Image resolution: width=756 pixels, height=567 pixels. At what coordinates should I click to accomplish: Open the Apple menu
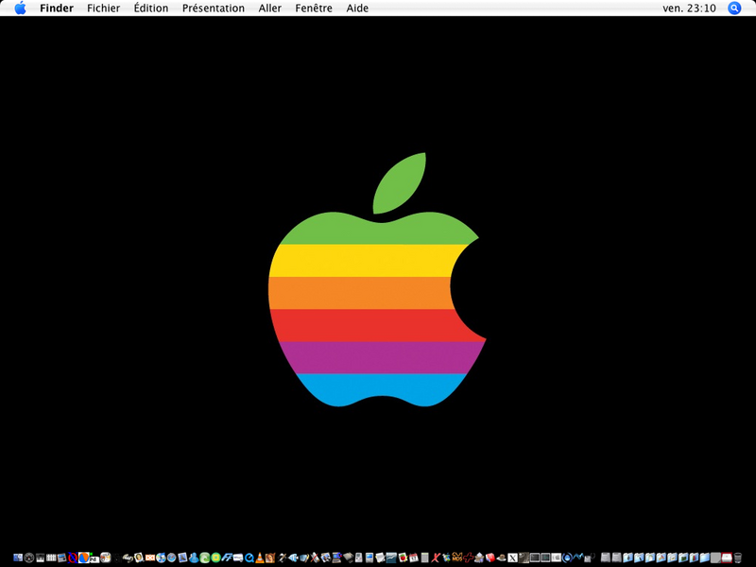tap(20, 8)
